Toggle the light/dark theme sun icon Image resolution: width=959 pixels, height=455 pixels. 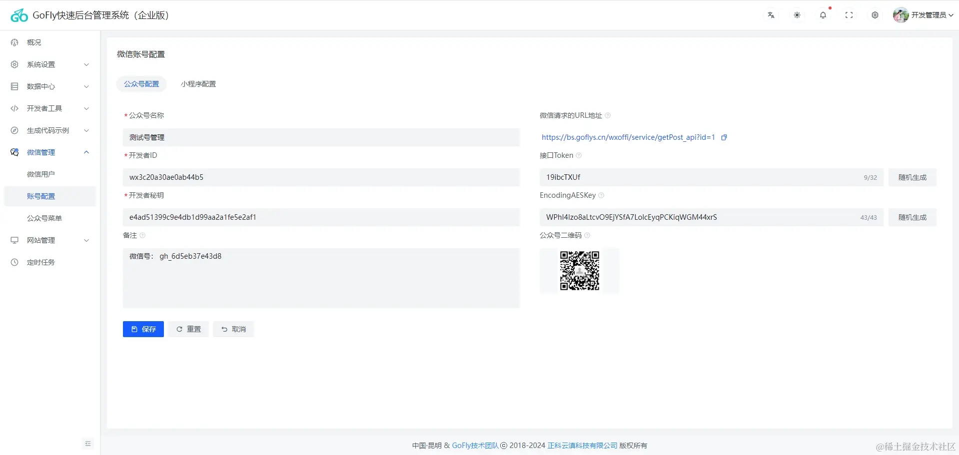[797, 15]
